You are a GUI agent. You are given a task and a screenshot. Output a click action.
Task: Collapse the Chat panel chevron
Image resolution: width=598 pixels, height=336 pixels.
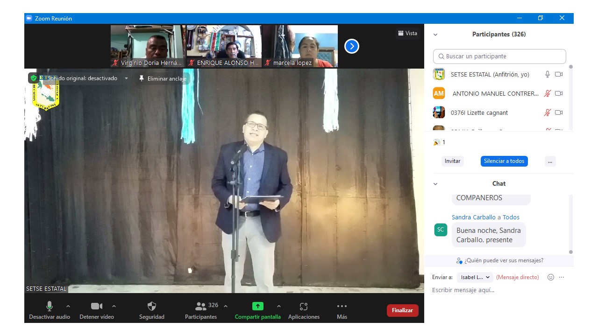coord(435,184)
